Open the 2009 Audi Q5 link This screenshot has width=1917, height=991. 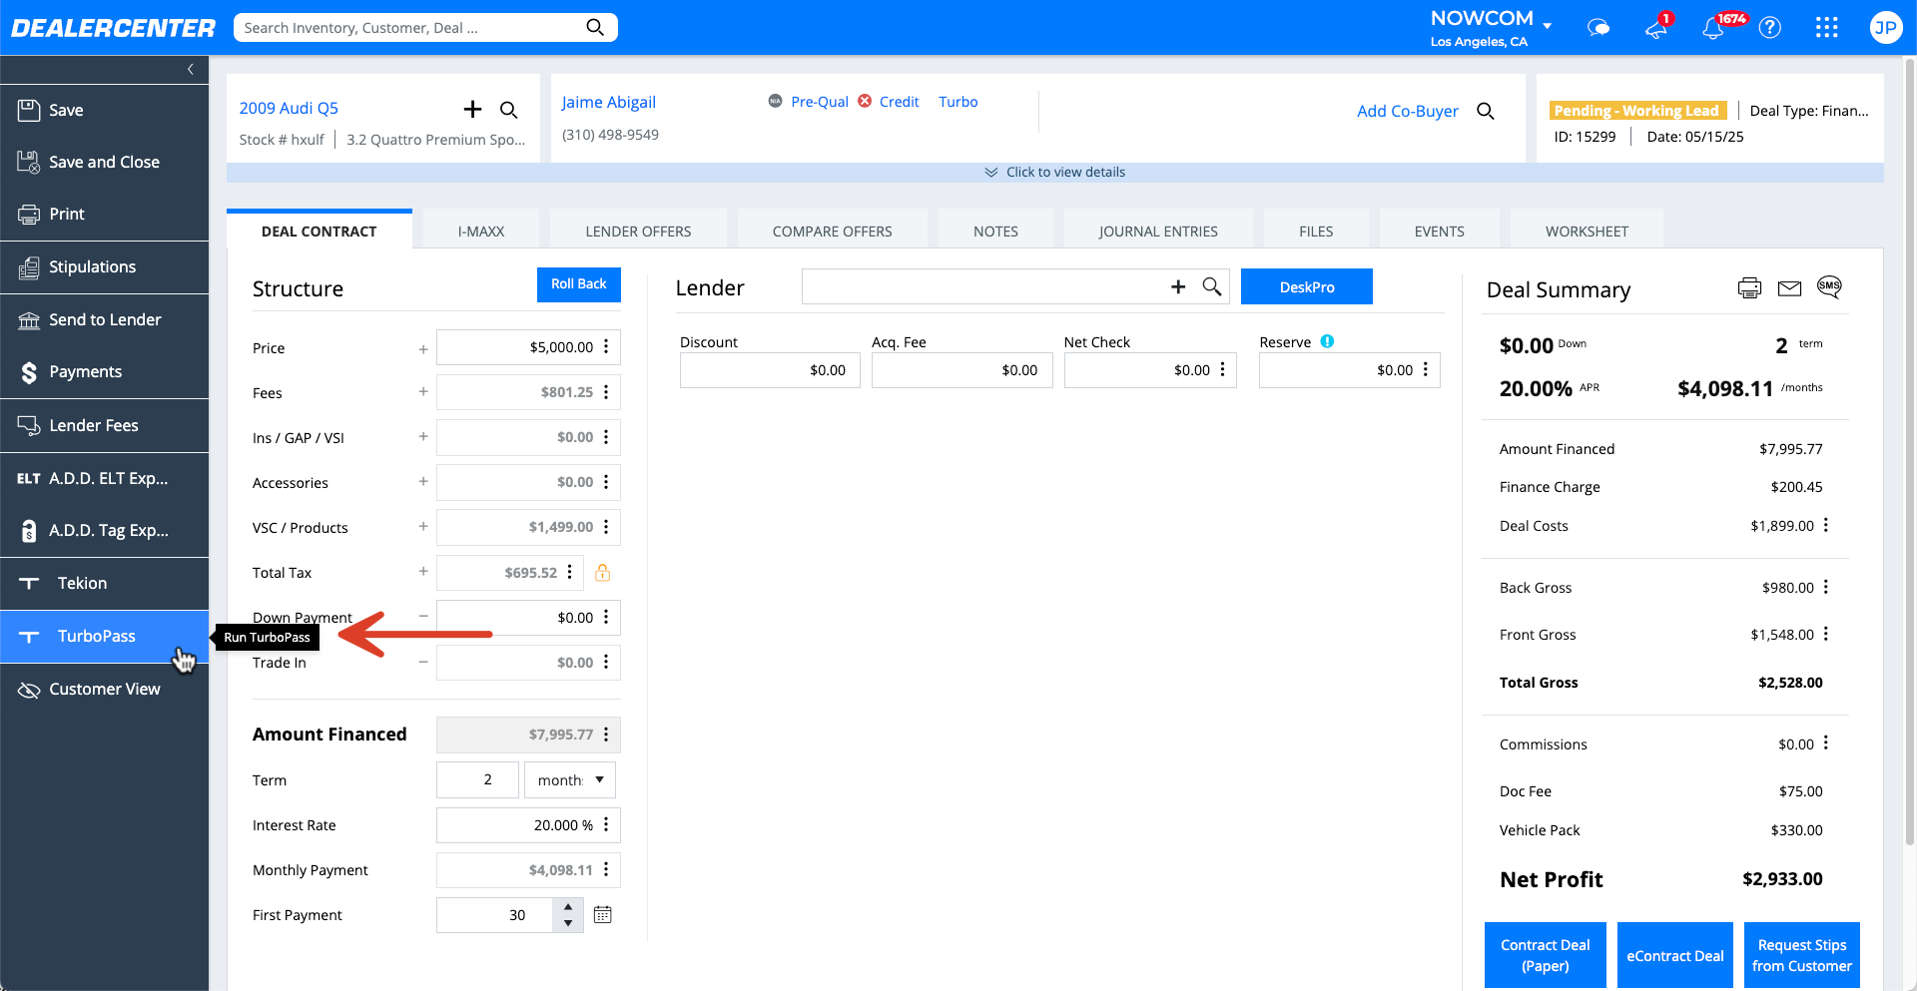[289, 108]
